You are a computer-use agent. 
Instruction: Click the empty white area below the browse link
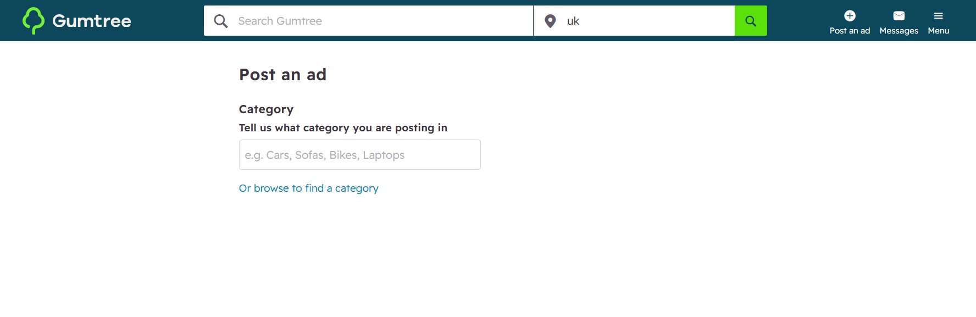(x=488, y=258)
